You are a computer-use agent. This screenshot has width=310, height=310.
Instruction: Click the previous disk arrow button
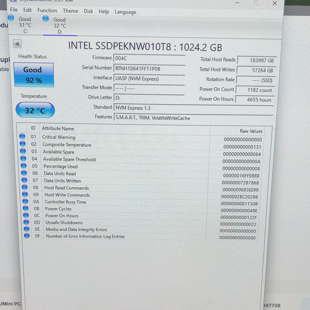point(17,44)
